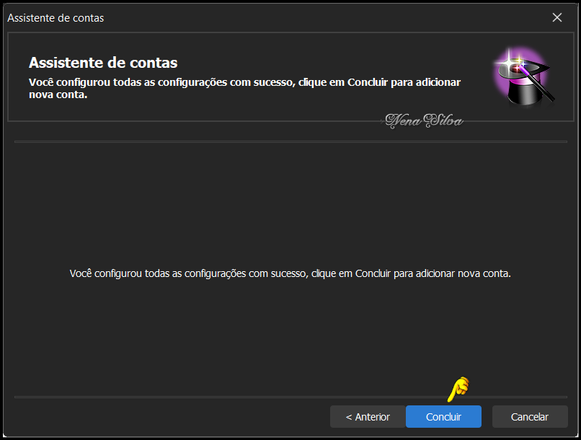Image resolution: width=581 pixels, height=440 pixels.
Task: Click the yellow pointing hand icon
Action: click(x=458, y=390)
